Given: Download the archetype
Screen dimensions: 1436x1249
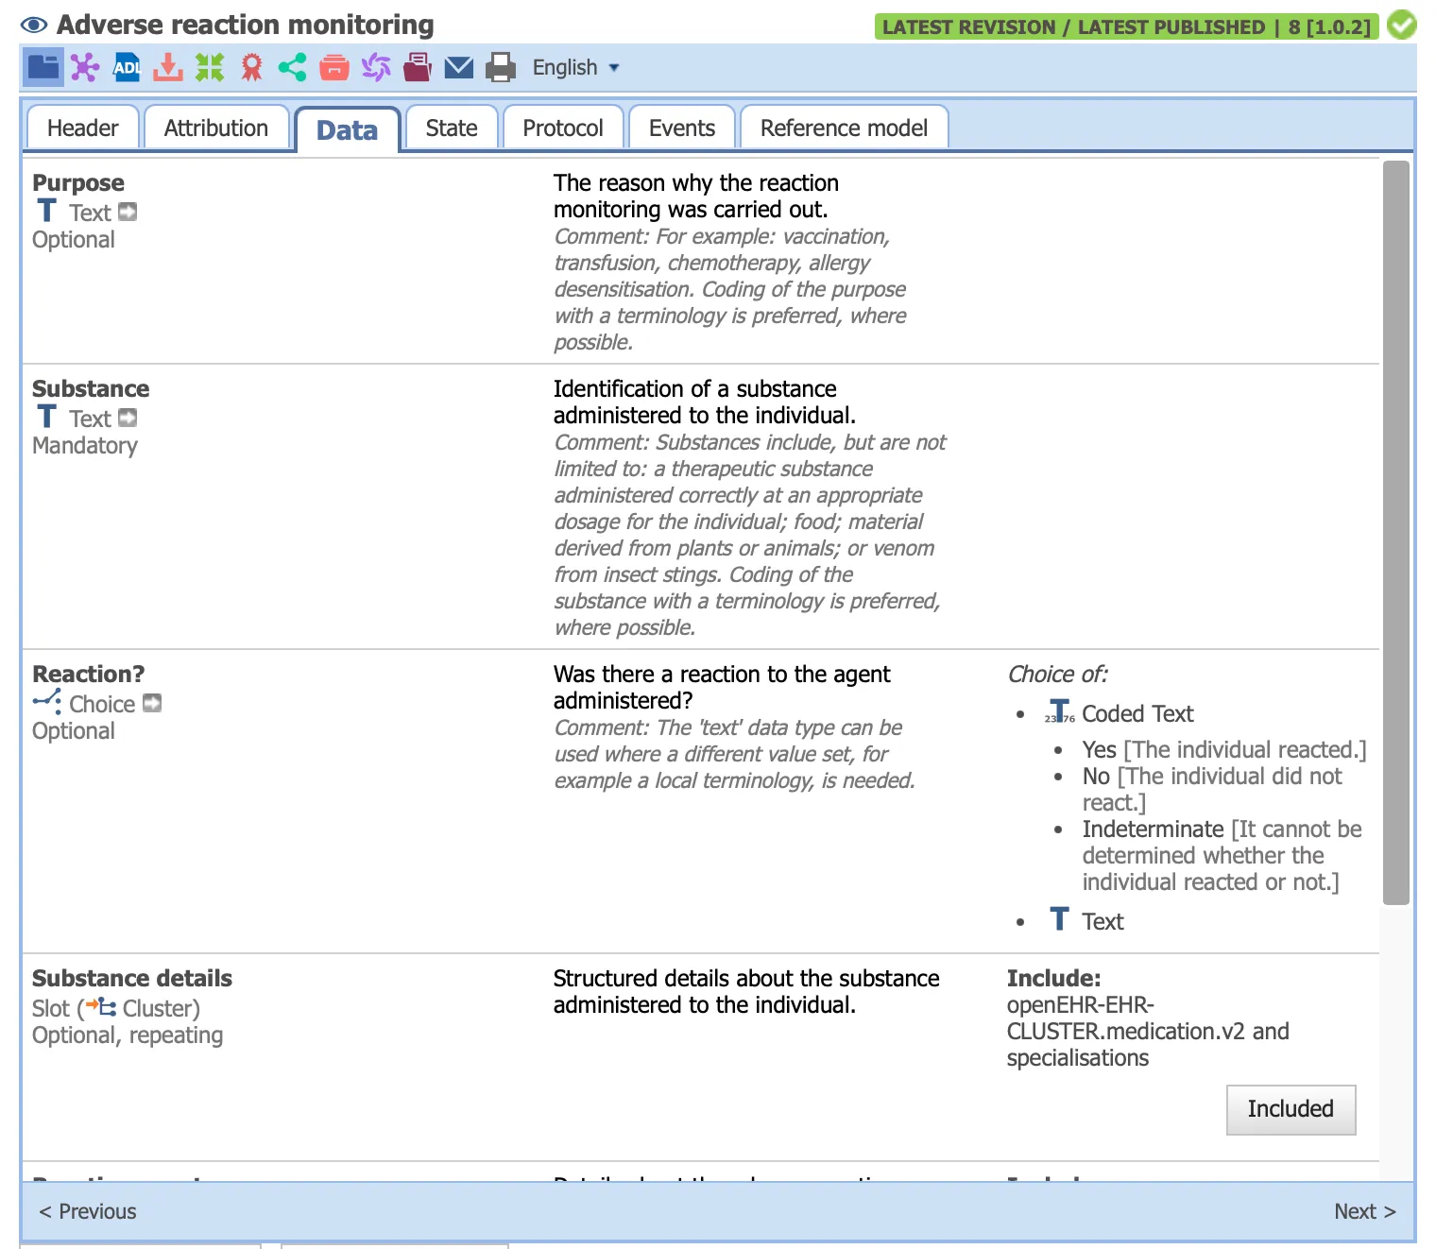Looking at the screenshot, I should coord(167,67).
